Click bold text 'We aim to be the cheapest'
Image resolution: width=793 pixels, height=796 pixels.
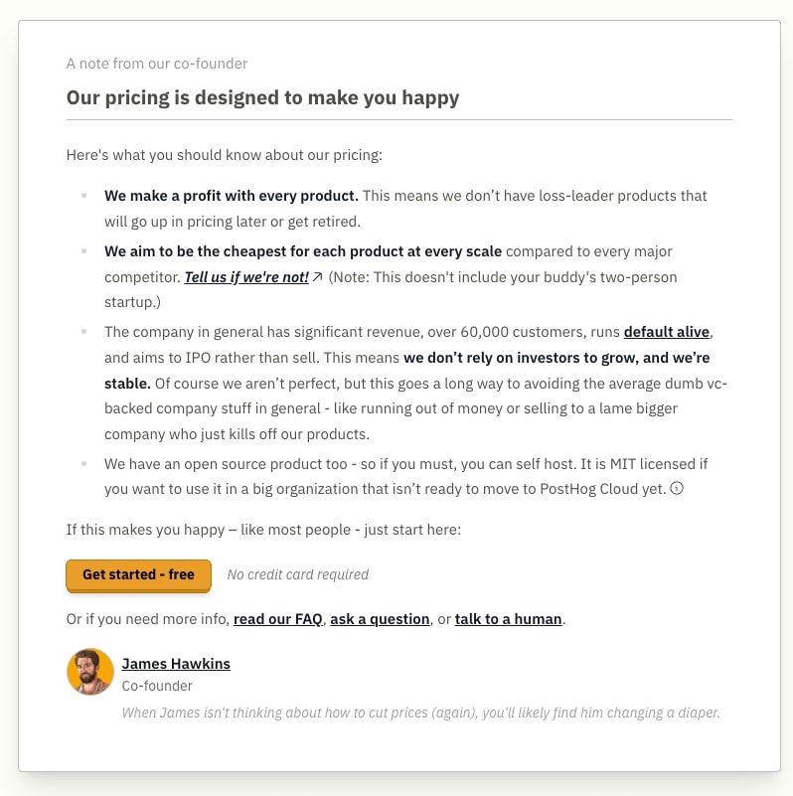point(303,251)
